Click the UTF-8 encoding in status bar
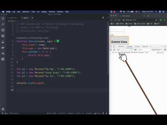This screenshot has height=125, width=167. (x=78, y=113)
